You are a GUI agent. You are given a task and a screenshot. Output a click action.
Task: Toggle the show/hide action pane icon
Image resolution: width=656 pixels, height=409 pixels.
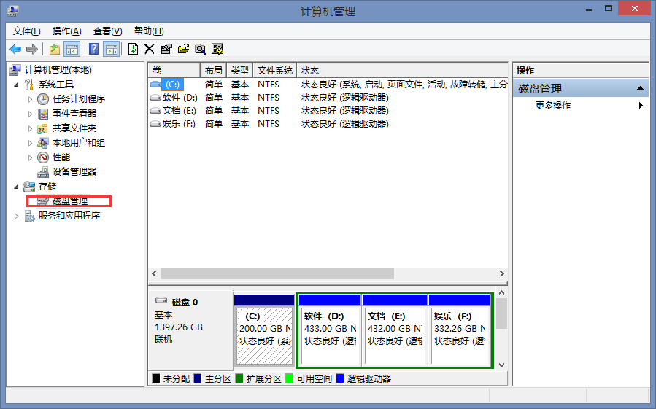click(x=111, y=49)
